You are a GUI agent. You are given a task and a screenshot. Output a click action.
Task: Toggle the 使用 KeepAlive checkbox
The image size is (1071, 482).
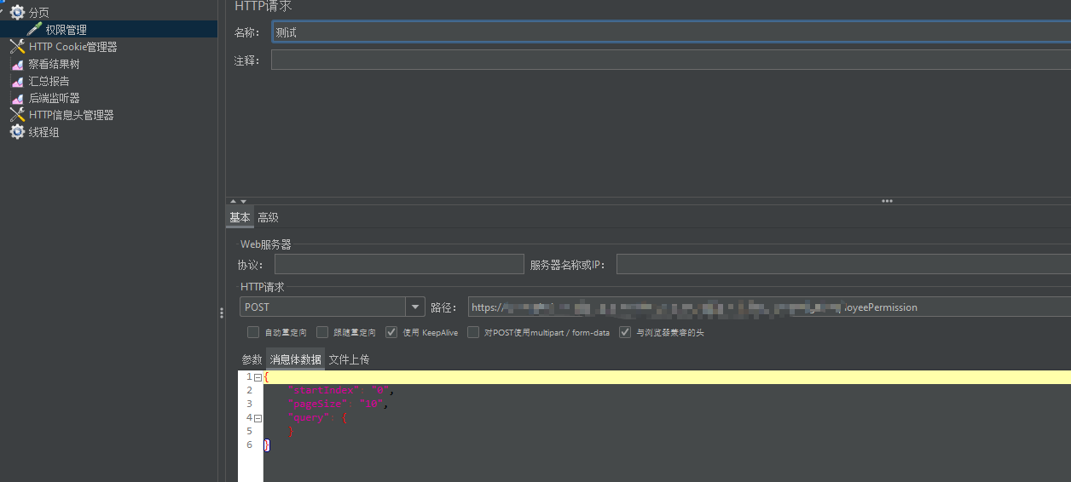(391, 332)
